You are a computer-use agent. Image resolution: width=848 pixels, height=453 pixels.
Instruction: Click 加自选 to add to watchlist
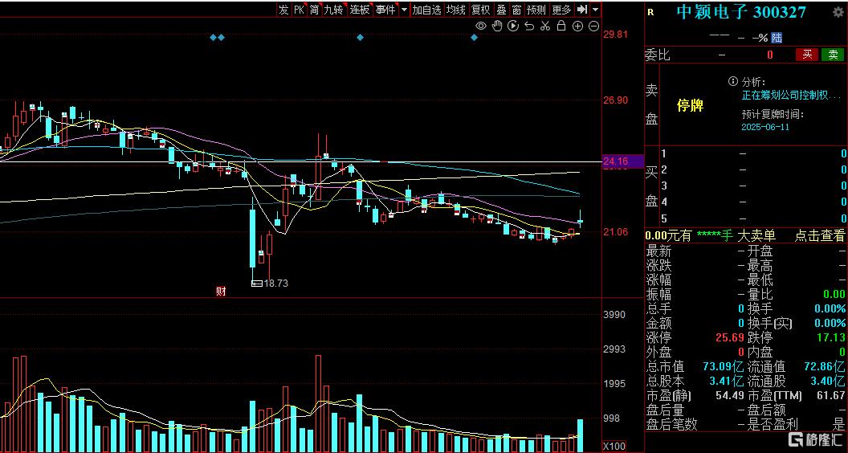point(426,9)
